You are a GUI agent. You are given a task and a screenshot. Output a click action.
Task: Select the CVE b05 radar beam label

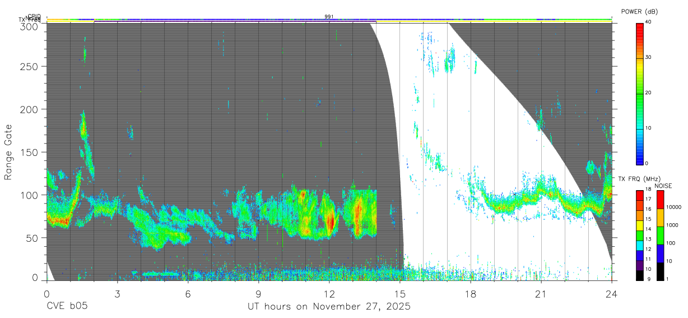tap(67, 306)
